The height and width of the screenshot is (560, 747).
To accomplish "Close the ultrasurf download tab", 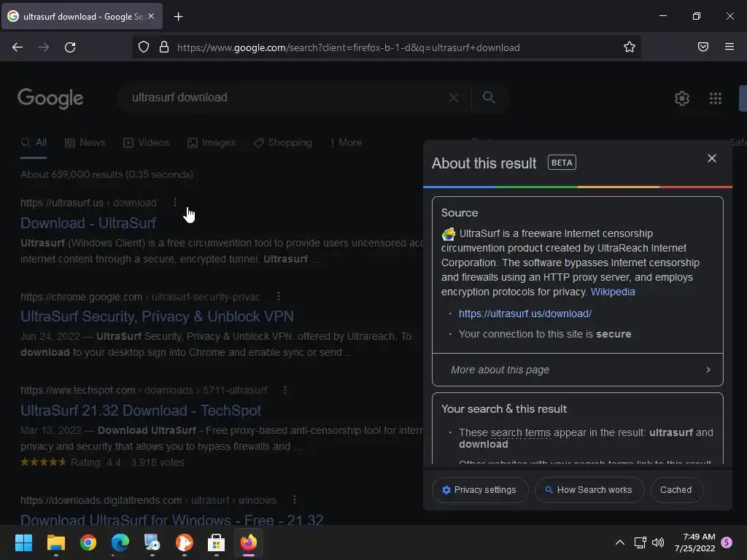I will 151,16.
